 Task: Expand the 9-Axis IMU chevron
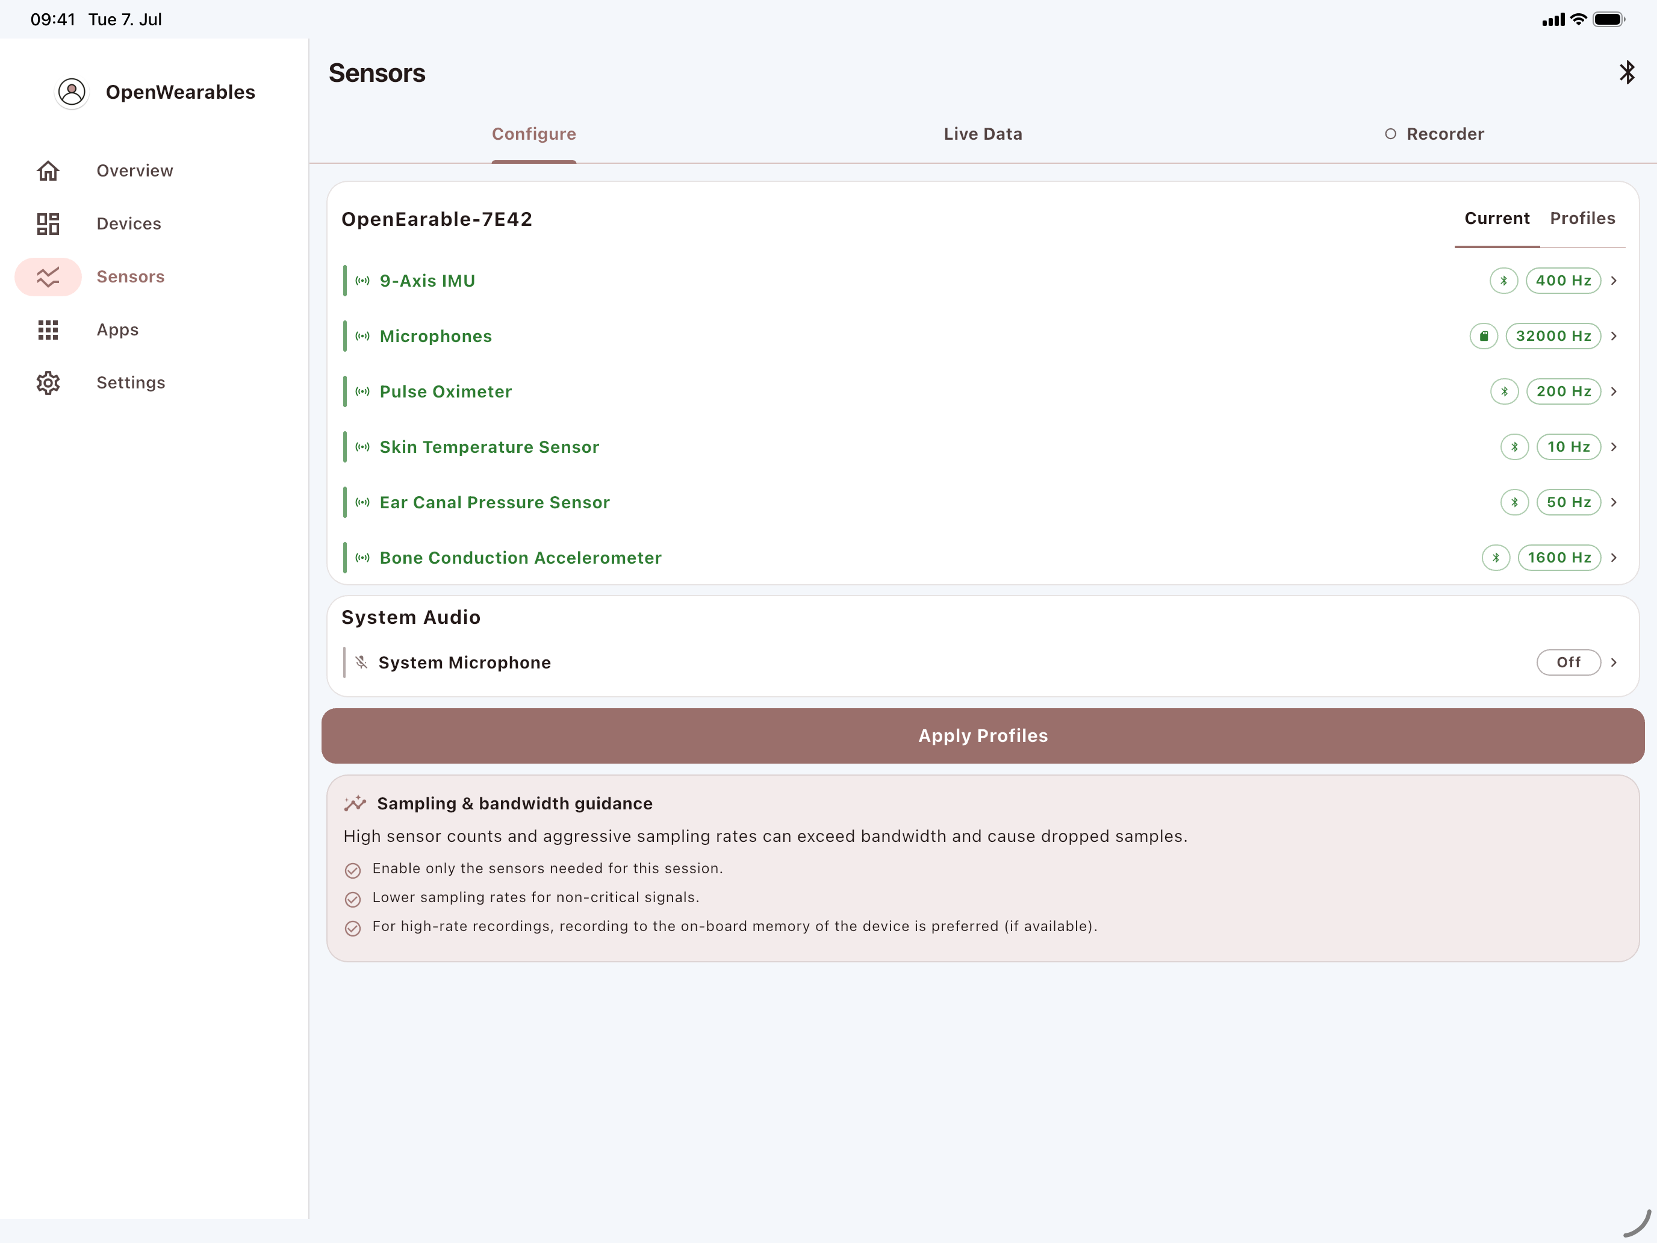(1614, 281)
